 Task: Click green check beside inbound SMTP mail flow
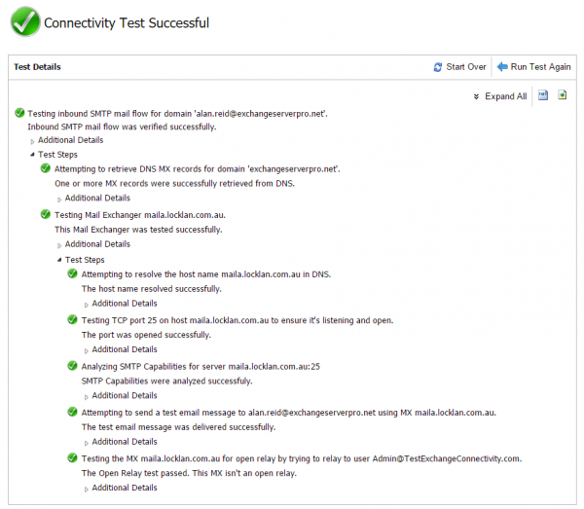point(20,114)
